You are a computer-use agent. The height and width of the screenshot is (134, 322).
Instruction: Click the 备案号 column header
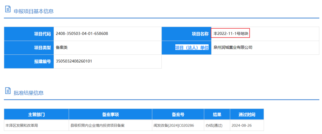pyautogui.click(x=178, y=115)
